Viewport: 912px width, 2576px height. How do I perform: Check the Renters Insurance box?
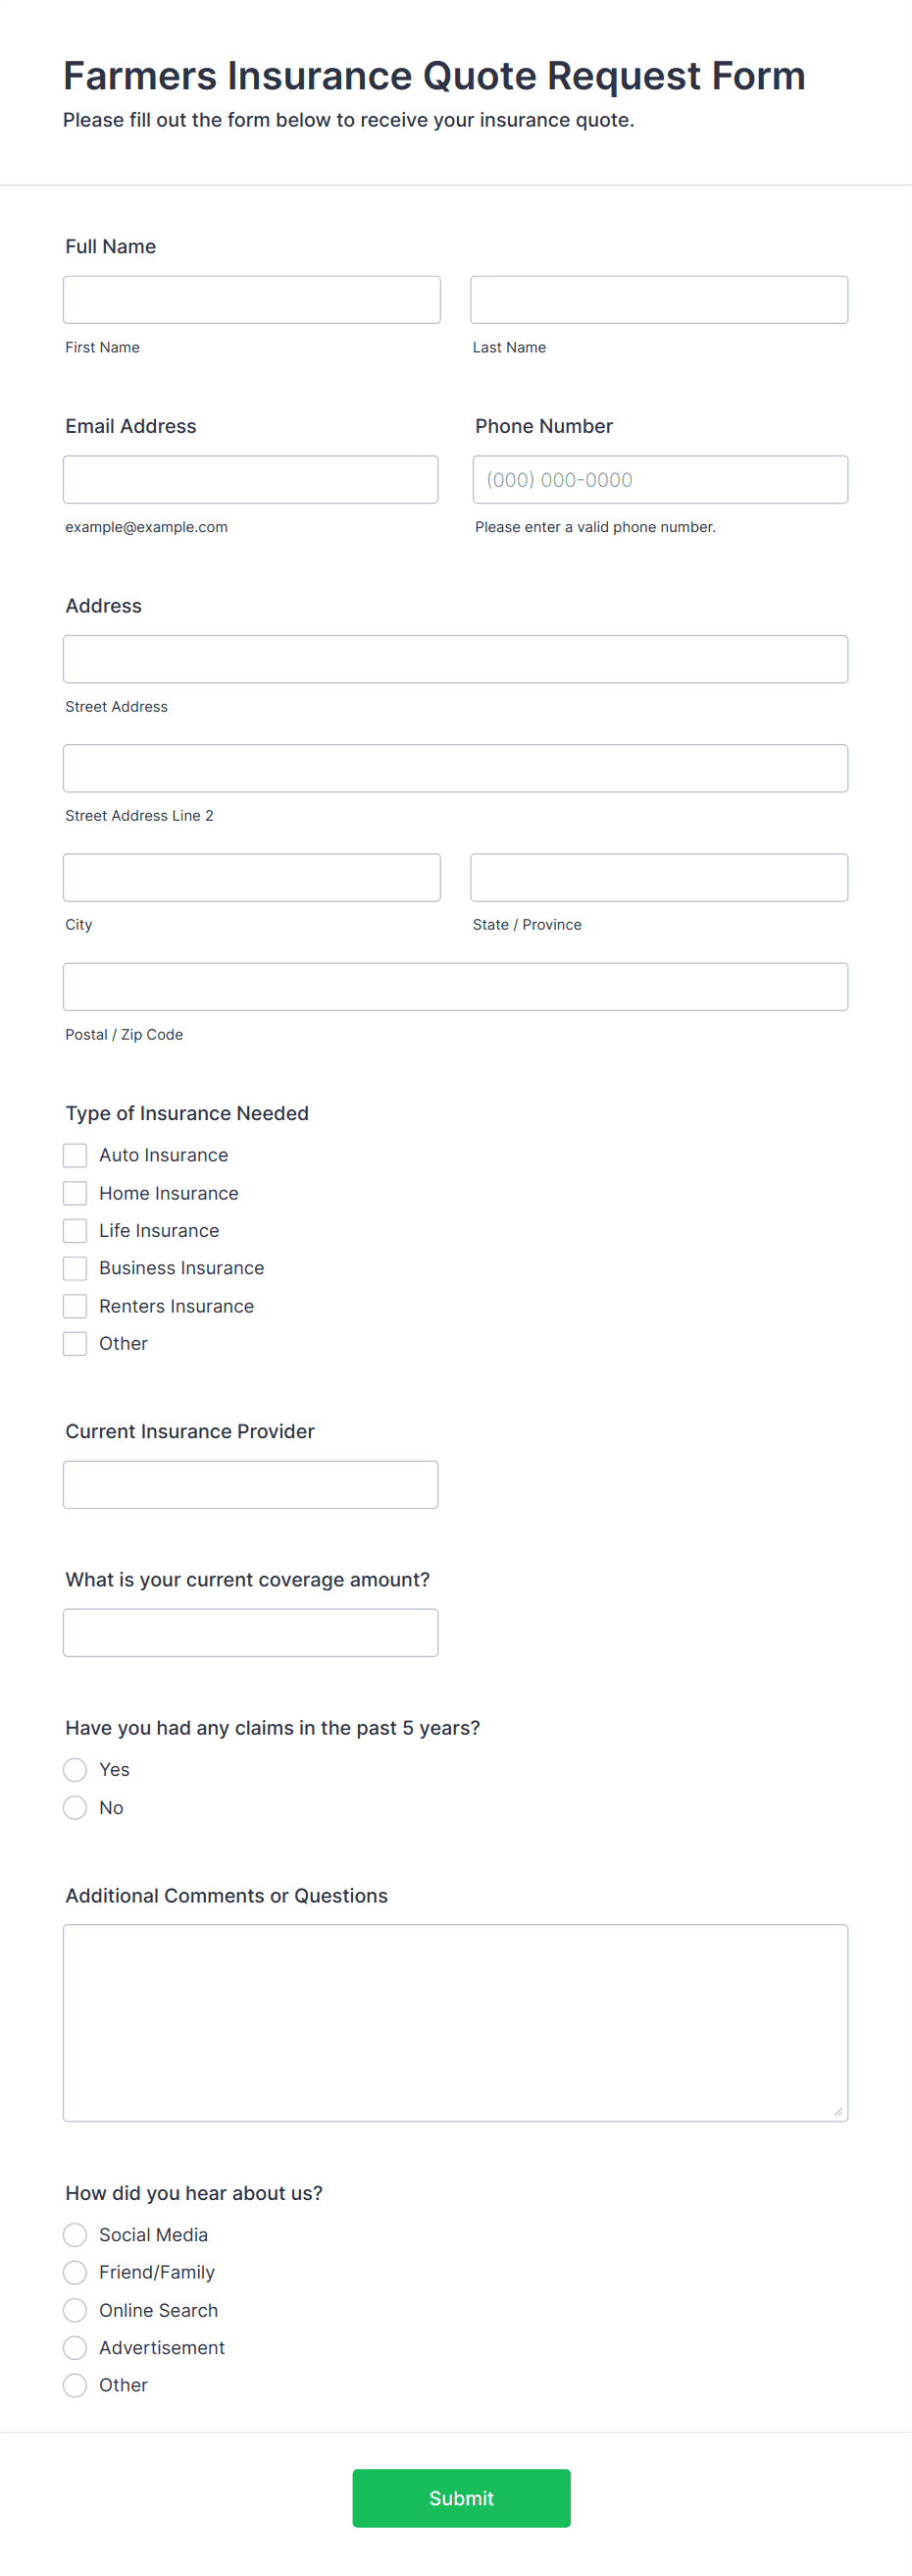coord(75,1306)
